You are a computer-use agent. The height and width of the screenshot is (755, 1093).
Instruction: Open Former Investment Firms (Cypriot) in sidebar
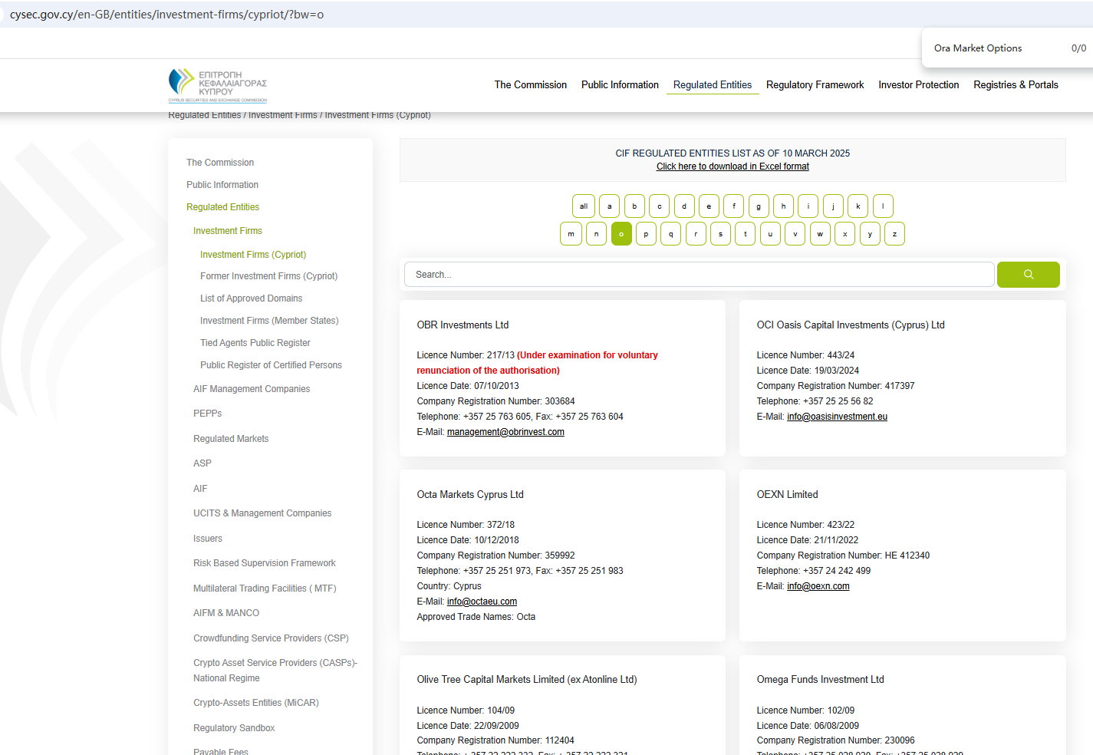click(268, 276)
